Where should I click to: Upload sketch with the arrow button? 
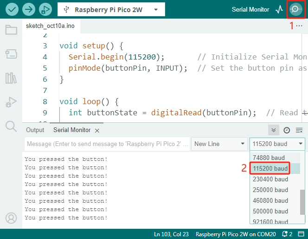29,9
